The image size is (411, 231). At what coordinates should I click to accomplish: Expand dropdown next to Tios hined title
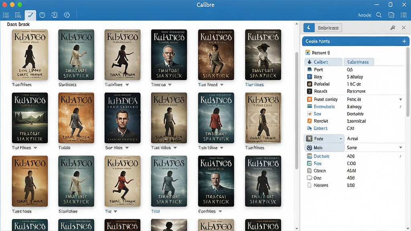(222, 85)
